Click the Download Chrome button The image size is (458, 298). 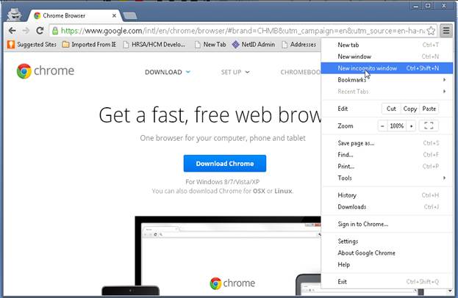tap(224, 163)
